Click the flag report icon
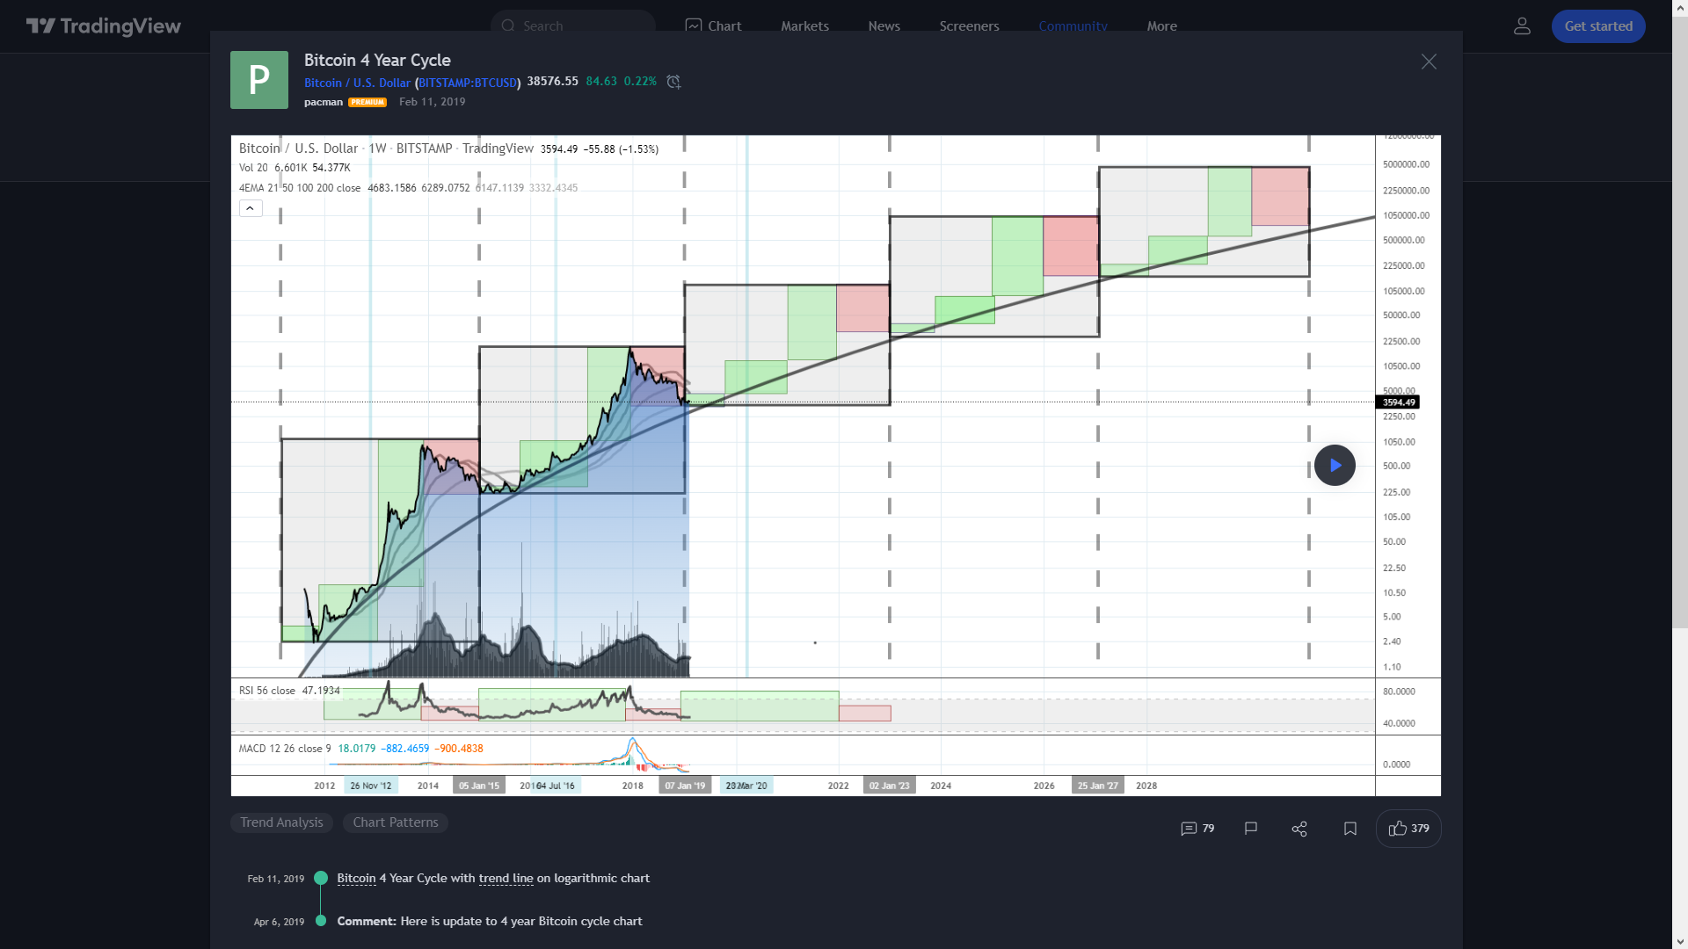The image size is (1688, 949). pyautogui.click(x=1251, y=829)
